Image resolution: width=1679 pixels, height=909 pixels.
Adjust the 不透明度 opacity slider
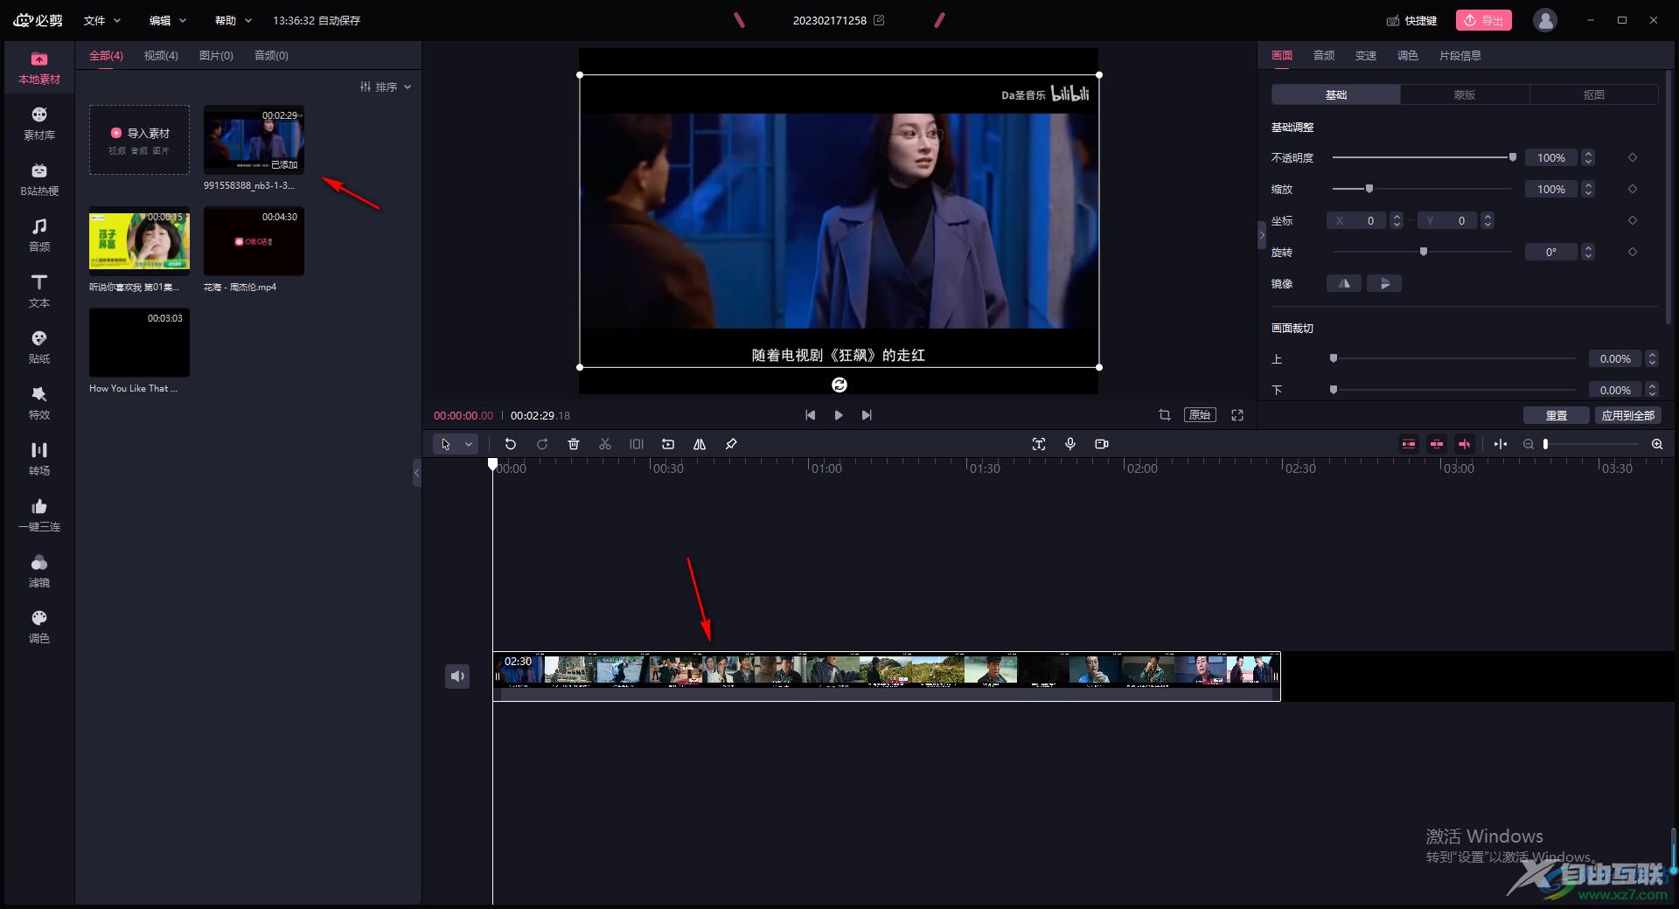(1423, 157)
